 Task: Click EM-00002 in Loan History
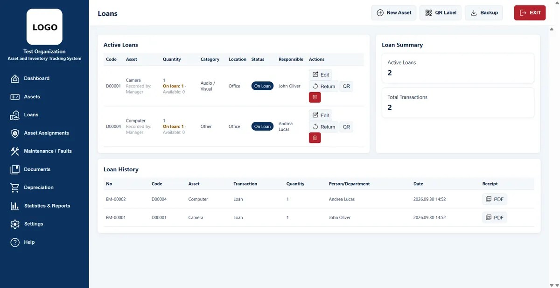(116, 199)
